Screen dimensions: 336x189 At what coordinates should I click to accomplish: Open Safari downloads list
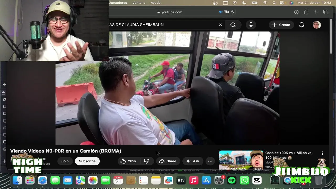(x=296, y=12)
